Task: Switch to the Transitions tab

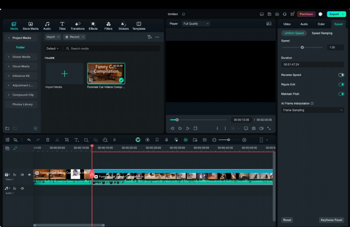Action: click(77, 26)
